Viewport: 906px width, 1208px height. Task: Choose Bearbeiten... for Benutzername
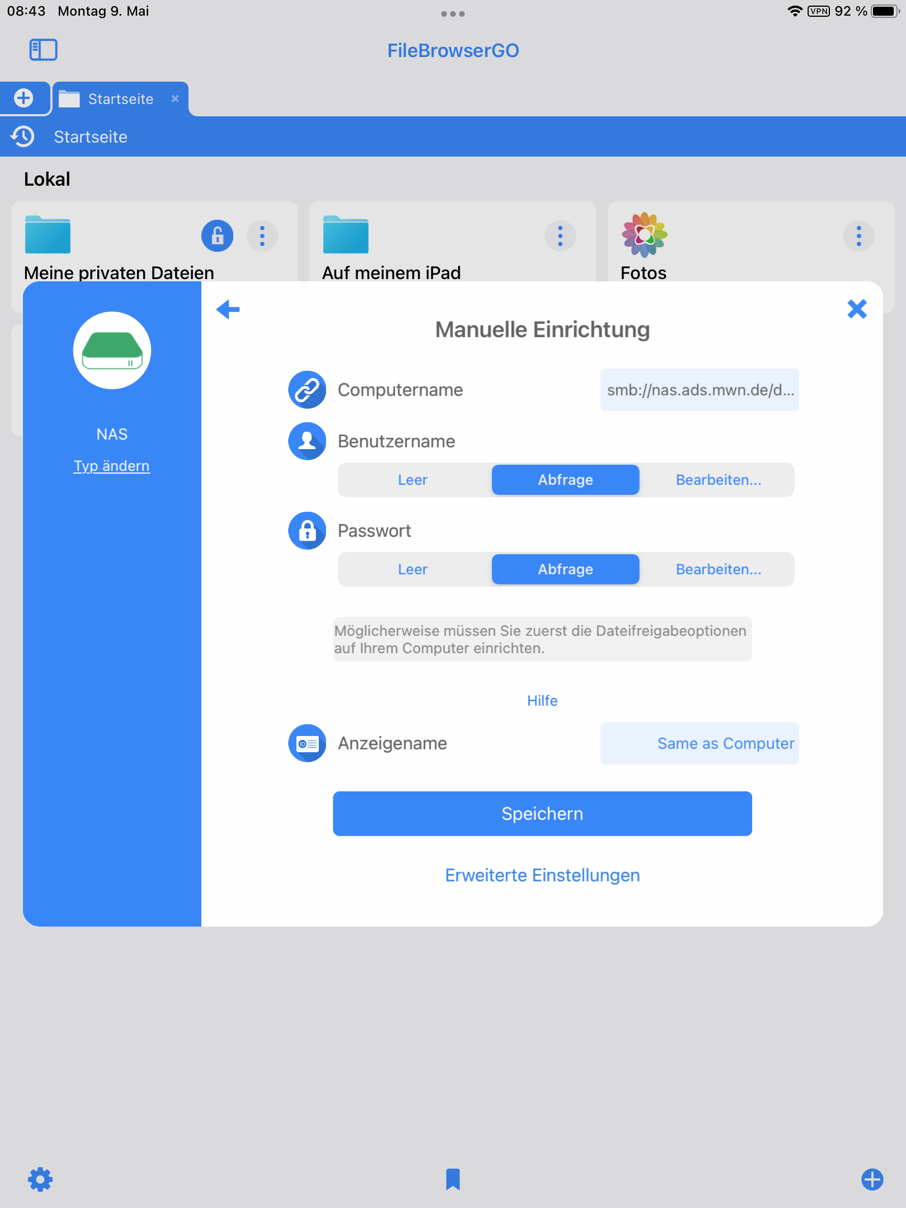coord(718,480)
